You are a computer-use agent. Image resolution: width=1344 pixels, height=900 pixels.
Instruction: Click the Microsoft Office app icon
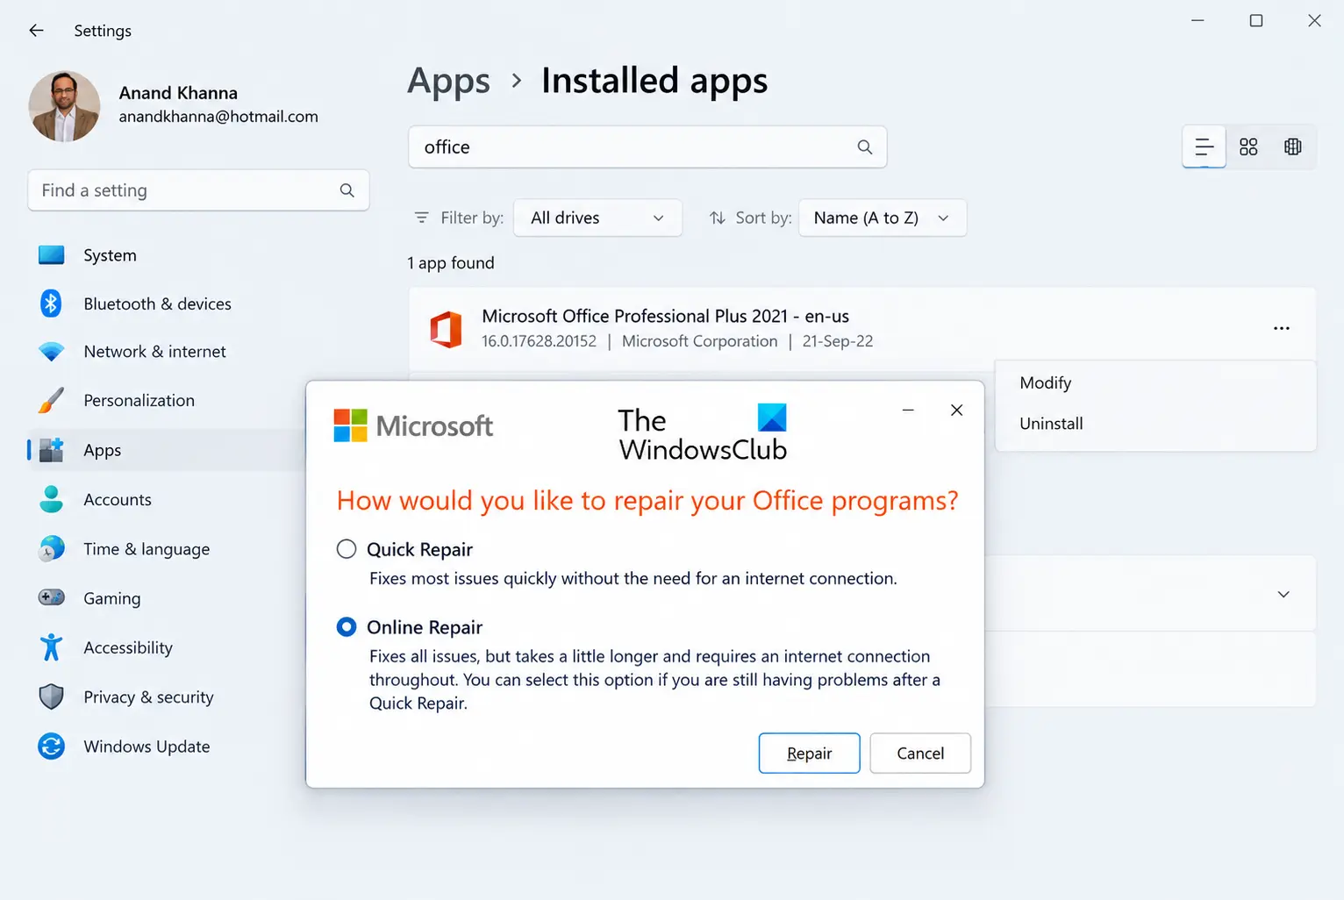pyautogui.click(x=446, y=329)
